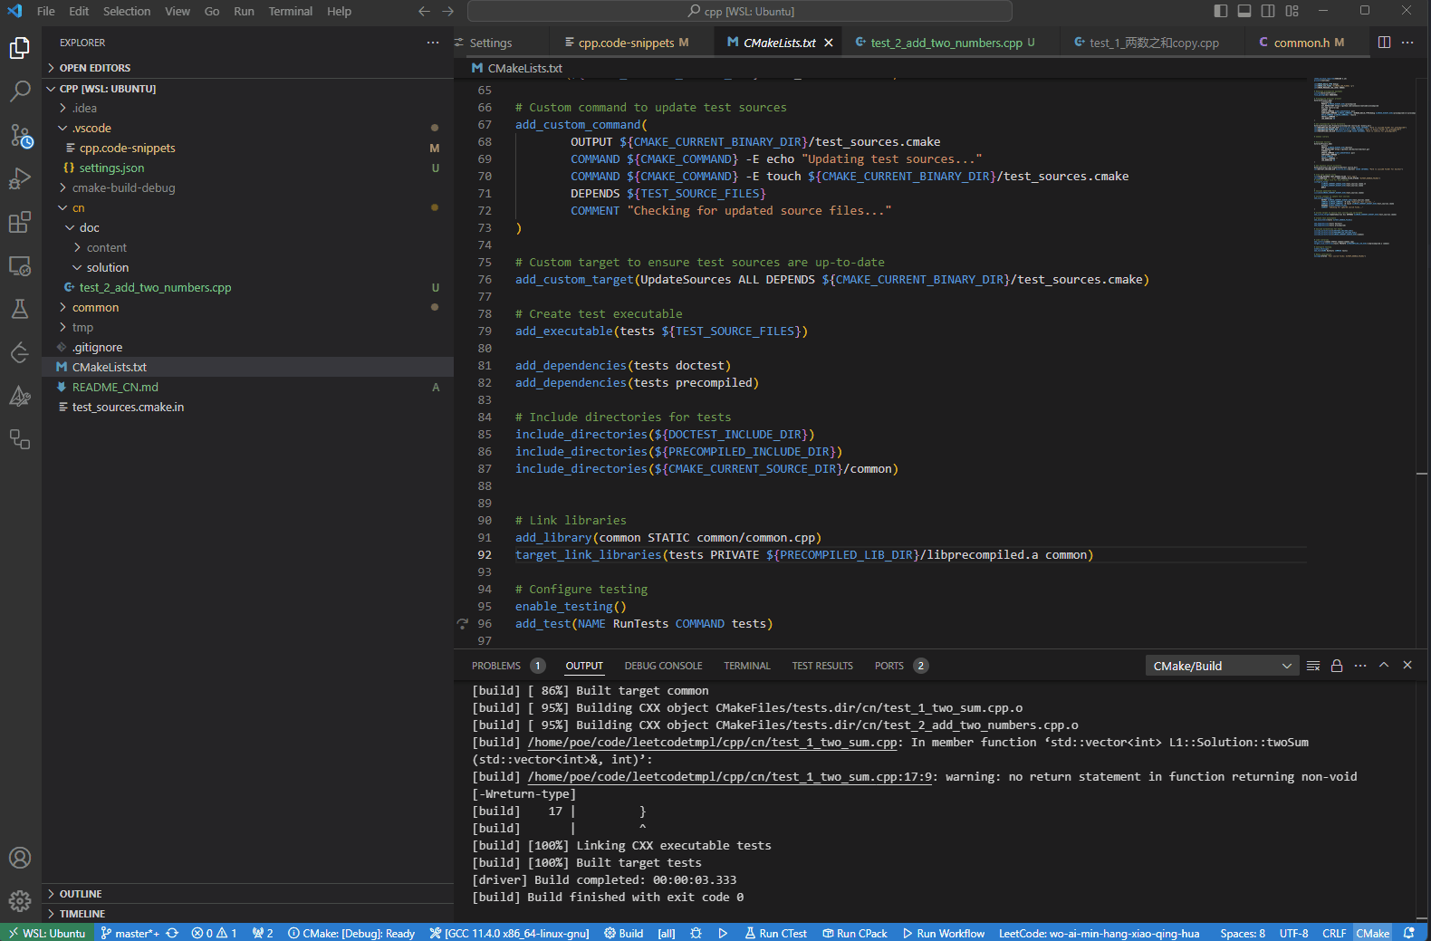Click the command center search box
The image size is (1431, 941).
pos(740,11)
